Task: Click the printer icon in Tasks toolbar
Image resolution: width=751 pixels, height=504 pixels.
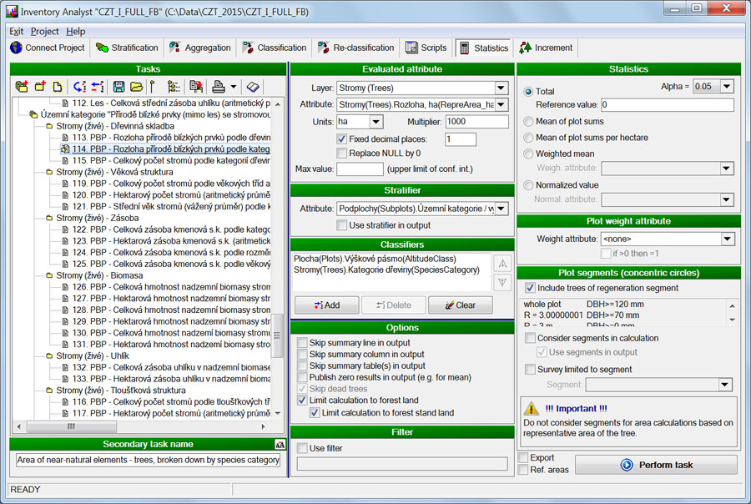Action: [219, 87]
